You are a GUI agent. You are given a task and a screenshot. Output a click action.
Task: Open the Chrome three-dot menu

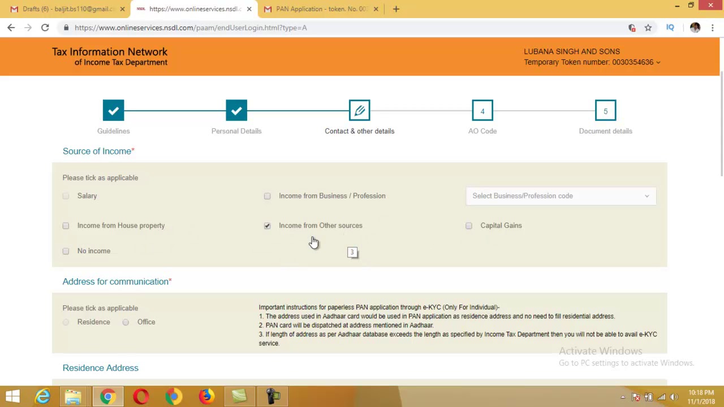pyautogui.click(x=713, y=28)
